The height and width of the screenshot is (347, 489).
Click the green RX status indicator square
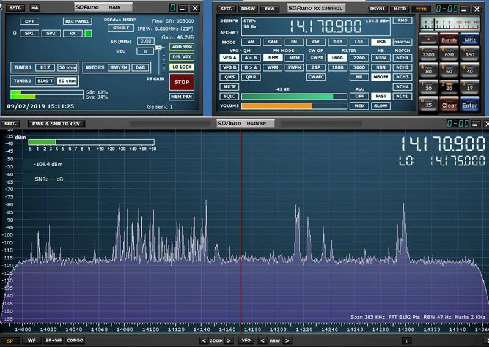pos(88,34)
